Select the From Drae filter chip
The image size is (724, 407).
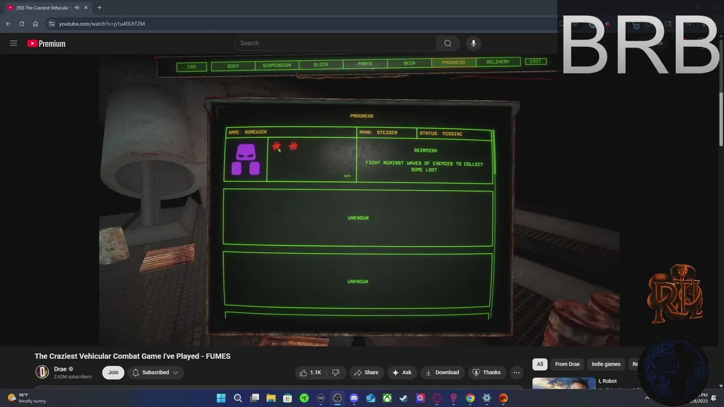pyautogui.click(x=567, y=364)
